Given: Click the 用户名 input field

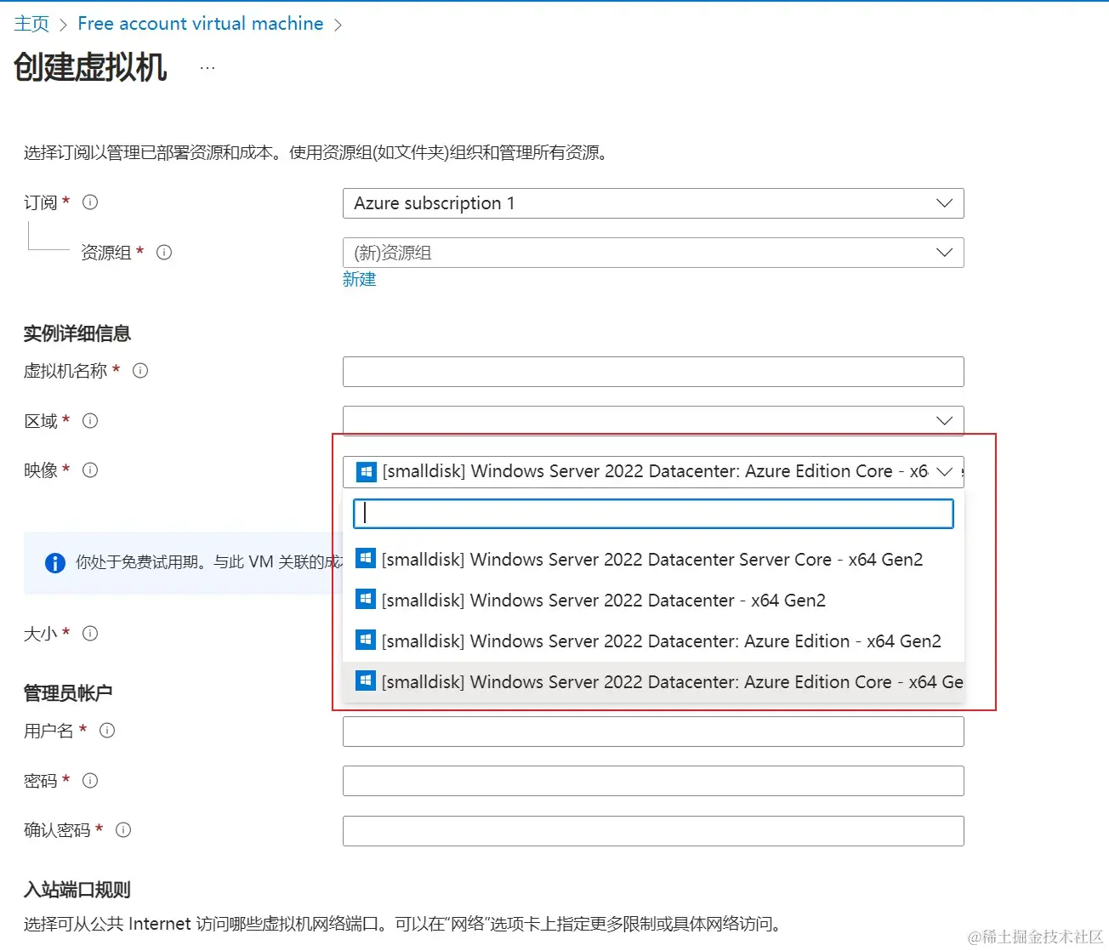Looking at the screenshot, I should (653, 732).
